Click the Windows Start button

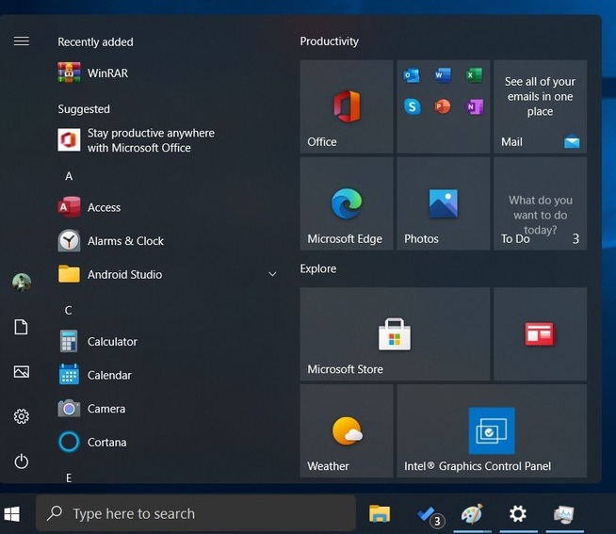[x=12, y=513]
